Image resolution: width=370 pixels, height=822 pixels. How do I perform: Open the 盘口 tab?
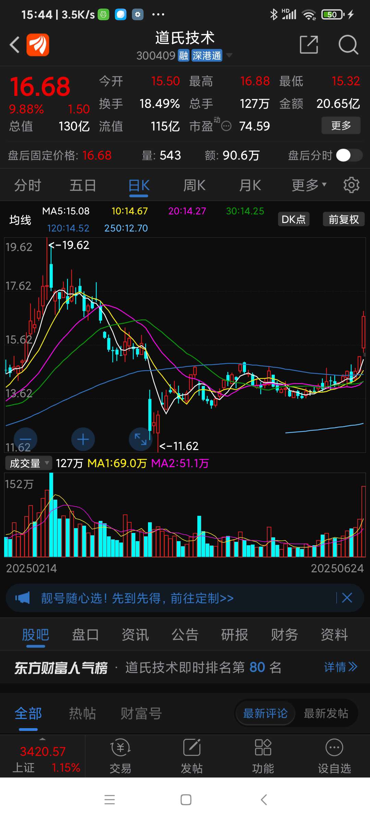point(85,635)
